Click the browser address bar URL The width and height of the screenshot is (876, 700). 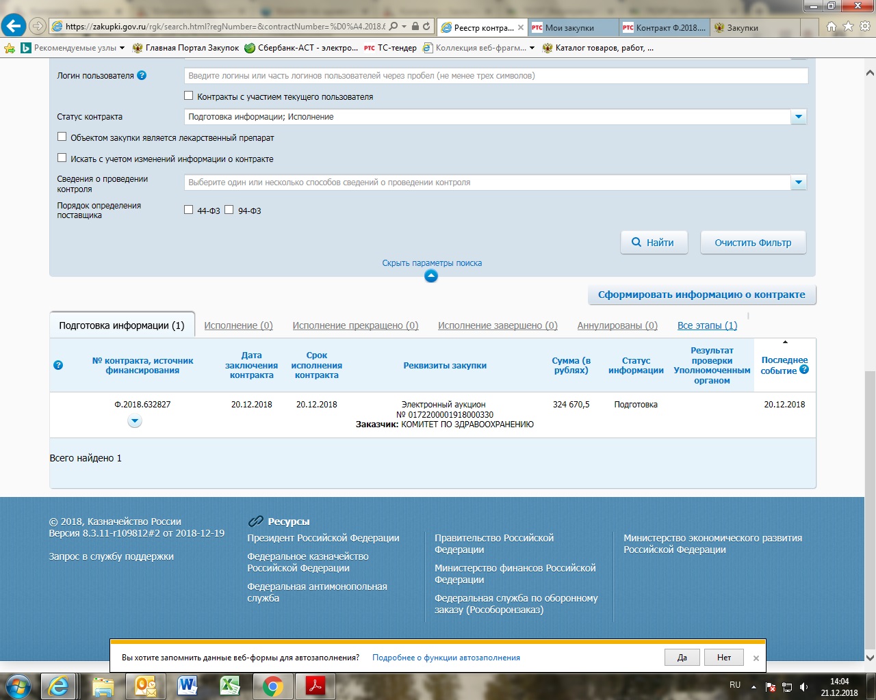click(x=225, y=27)
